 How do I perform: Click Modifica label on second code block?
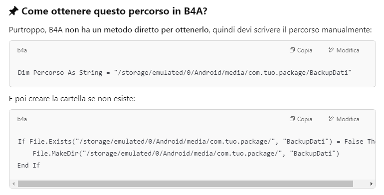(x=348, y=119)
